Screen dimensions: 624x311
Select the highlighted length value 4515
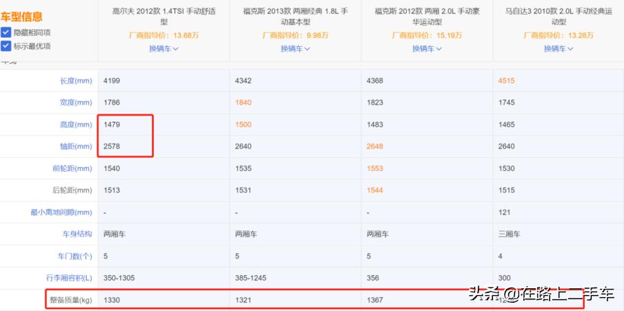506,81
